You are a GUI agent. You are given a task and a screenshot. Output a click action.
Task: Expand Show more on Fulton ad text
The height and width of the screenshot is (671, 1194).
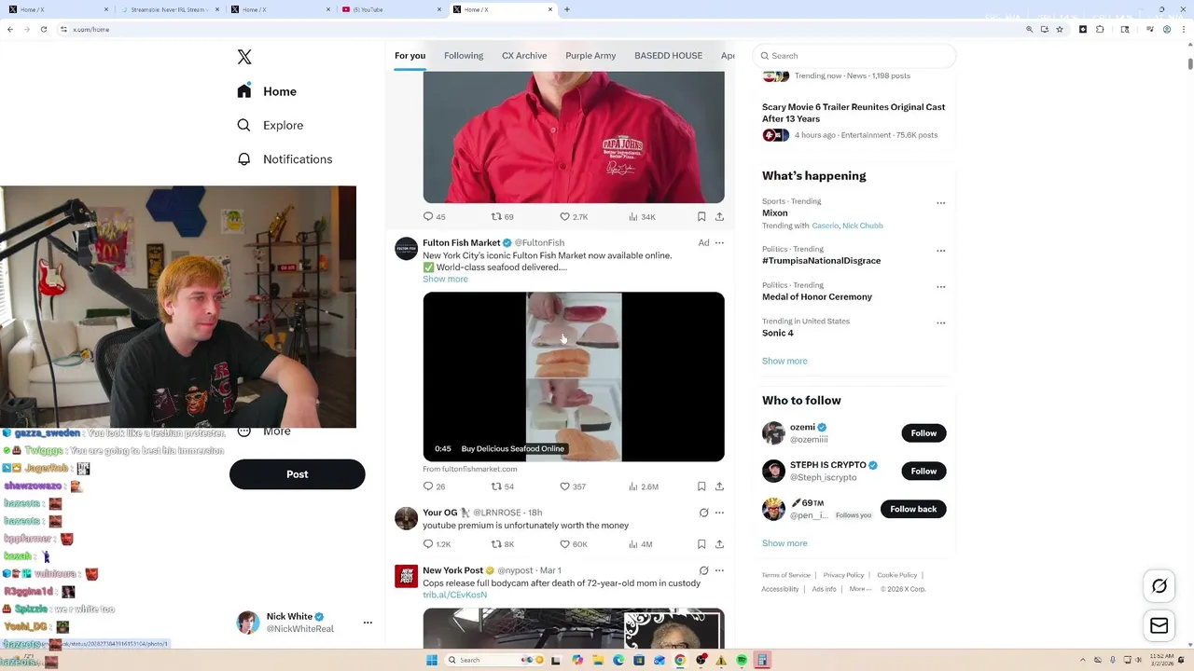tap(445, 279)
